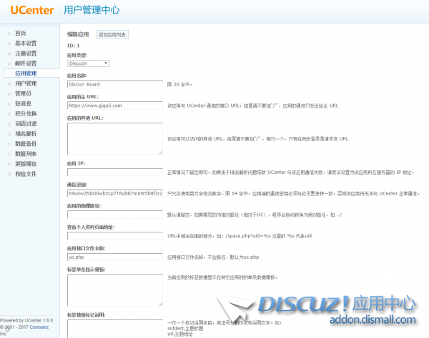
Task: Focus the 应用的物理路径 input field
Action: tap(115, 215)
